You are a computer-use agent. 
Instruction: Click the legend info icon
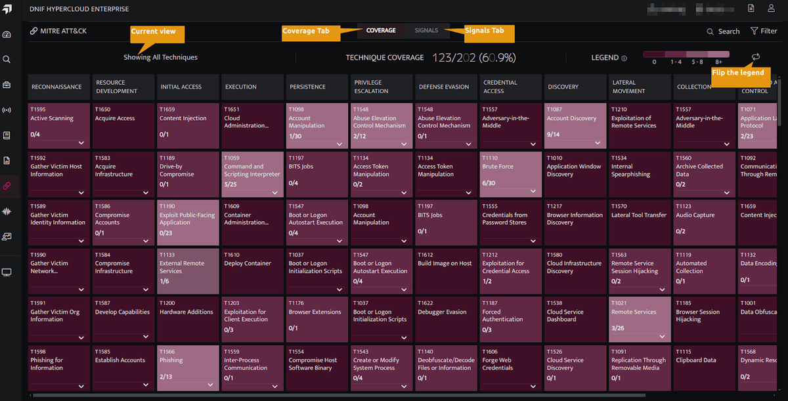pos(624,58)
